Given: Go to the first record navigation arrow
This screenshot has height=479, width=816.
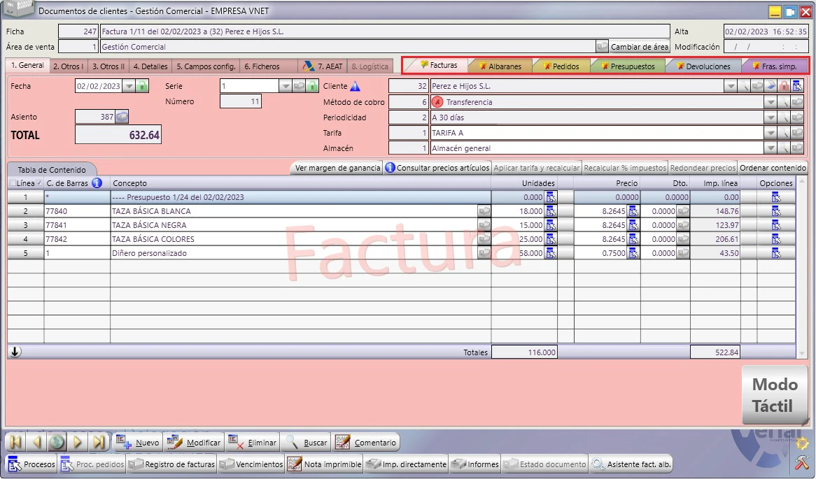Looking at the screenshot, I should click(16, 443).
